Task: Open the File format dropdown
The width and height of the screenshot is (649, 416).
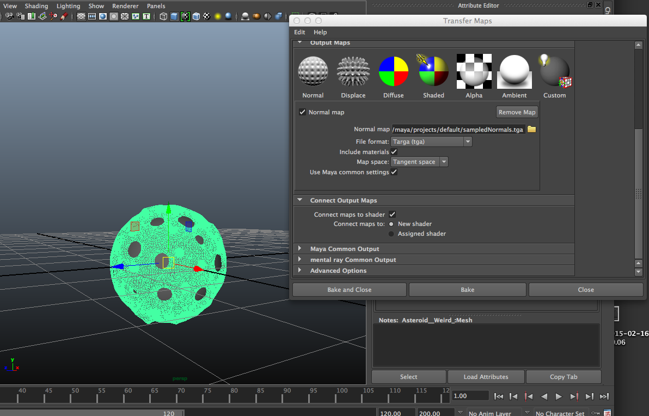Action: 467,141
